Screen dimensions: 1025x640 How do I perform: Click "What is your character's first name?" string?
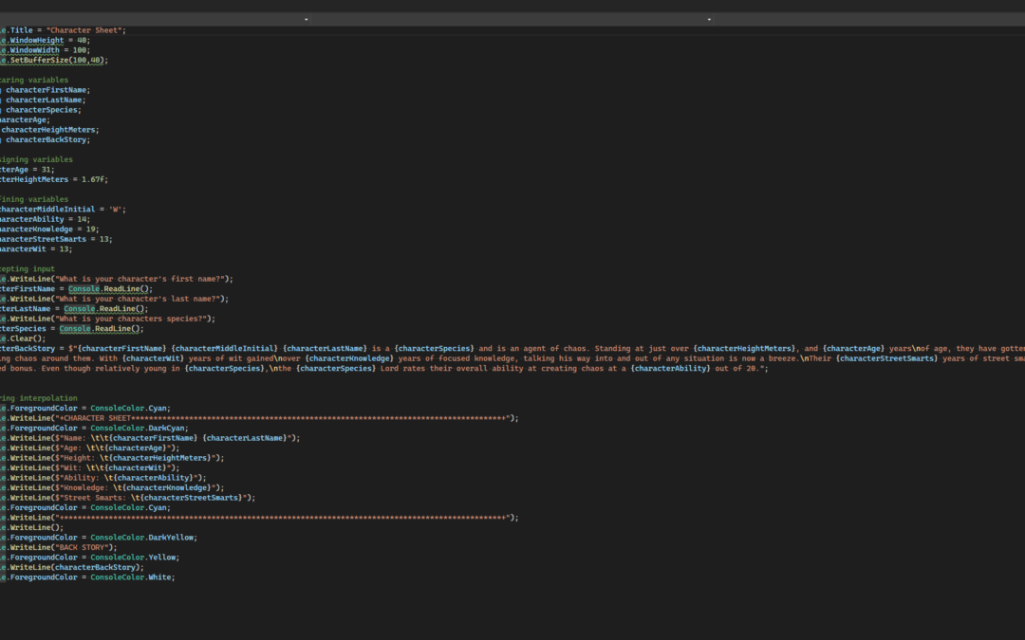click(141, 279)
